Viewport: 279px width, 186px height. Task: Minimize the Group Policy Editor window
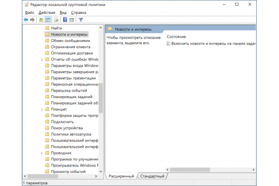(x=224, y=5)
